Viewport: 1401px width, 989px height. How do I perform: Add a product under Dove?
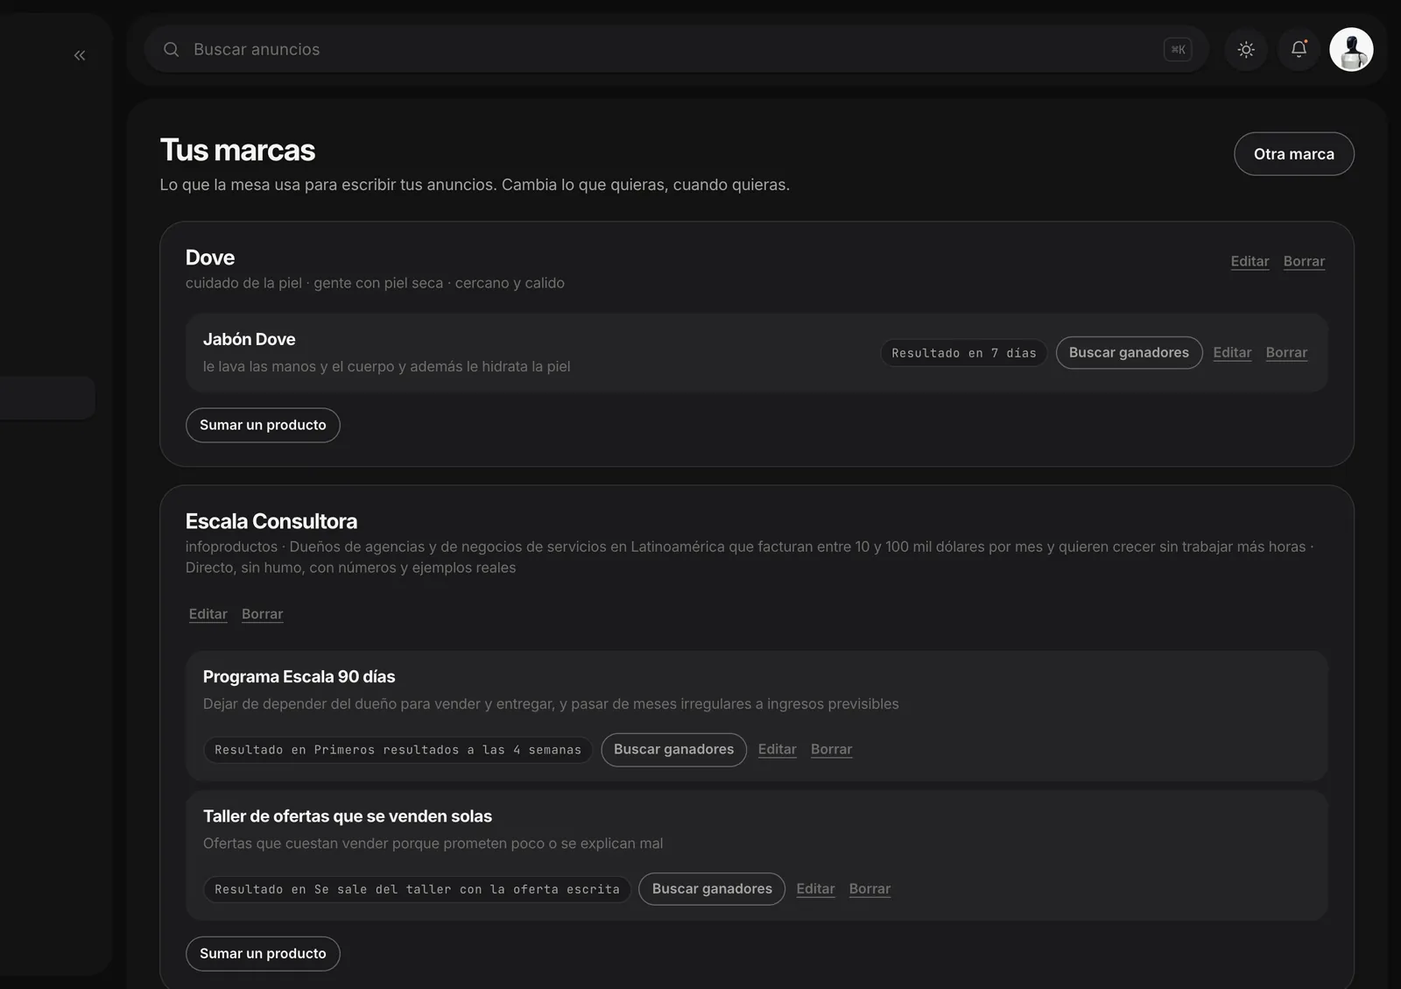263,425
